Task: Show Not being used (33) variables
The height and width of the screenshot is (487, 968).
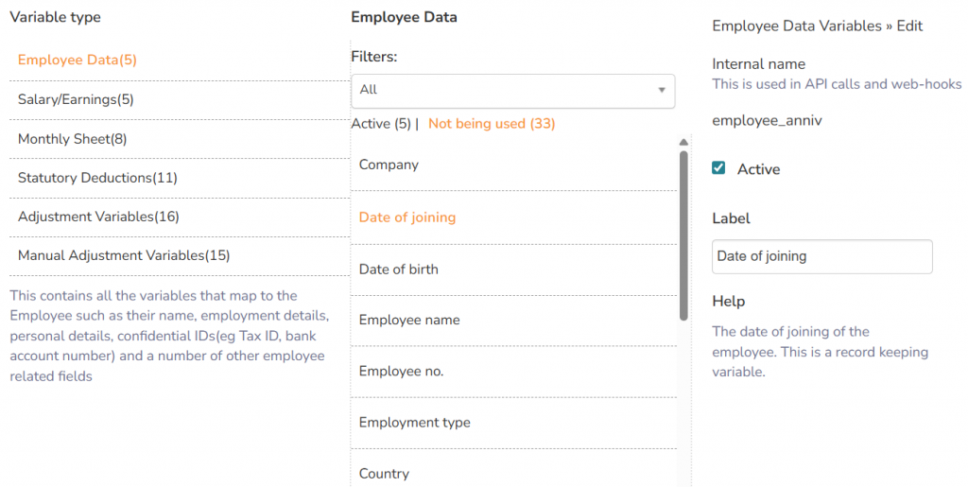Action: tap(492, 124)
